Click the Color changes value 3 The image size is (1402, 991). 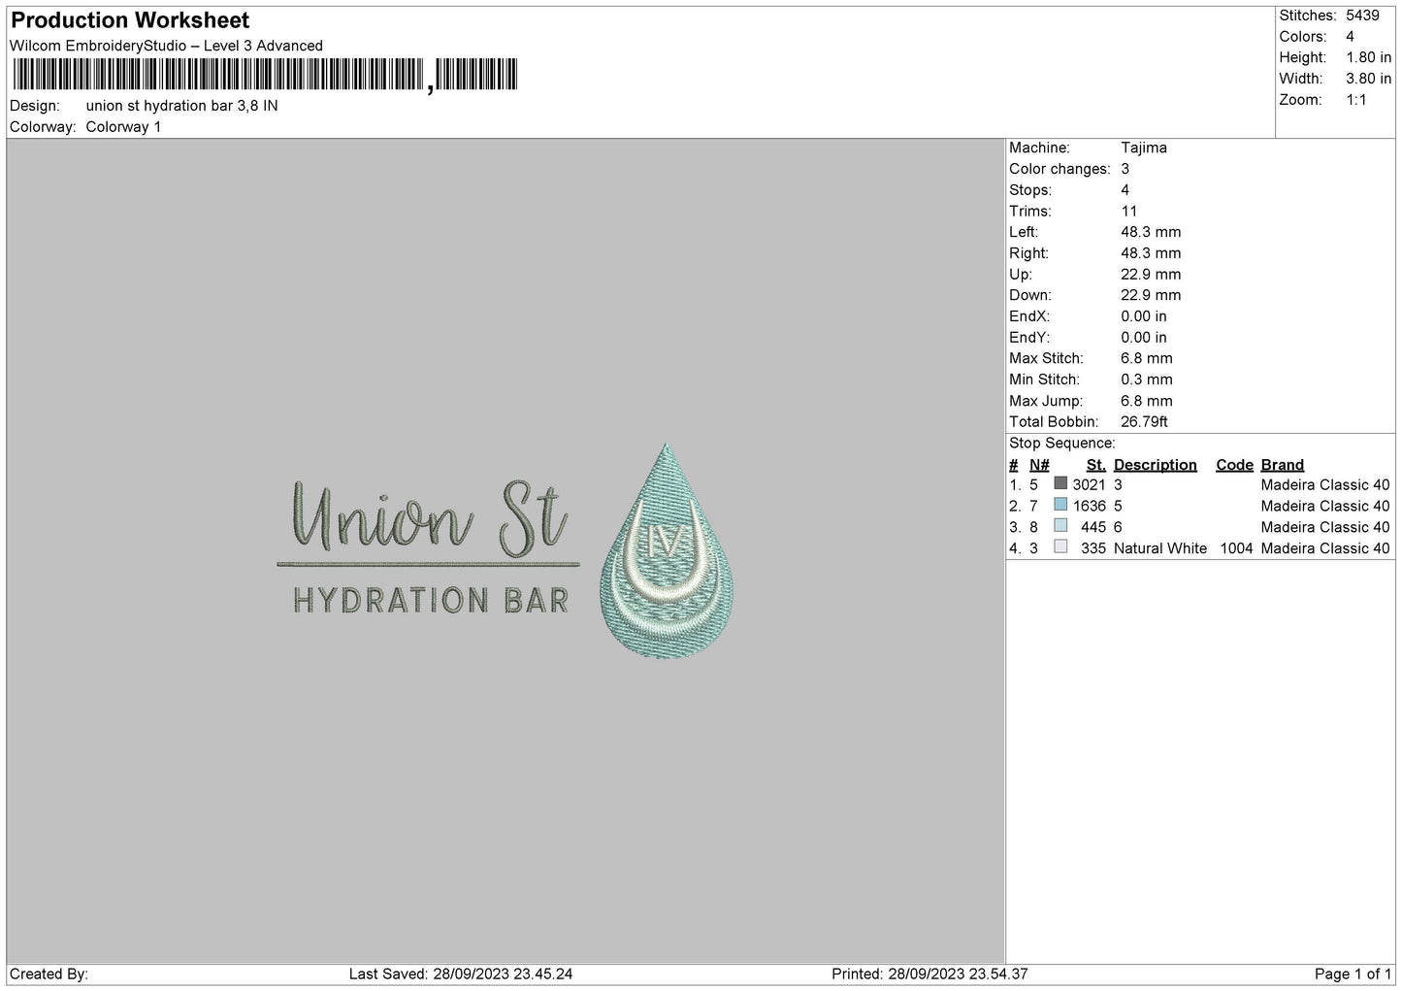[x=1125, y=169]
